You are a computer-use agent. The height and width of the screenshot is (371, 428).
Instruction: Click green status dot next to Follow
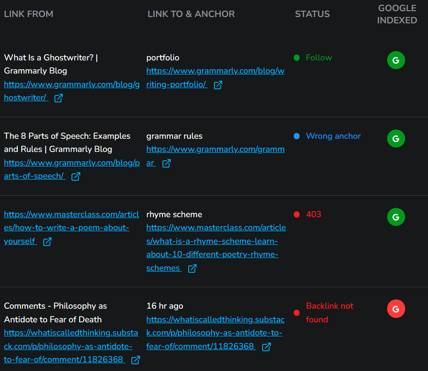click(297, 57)
